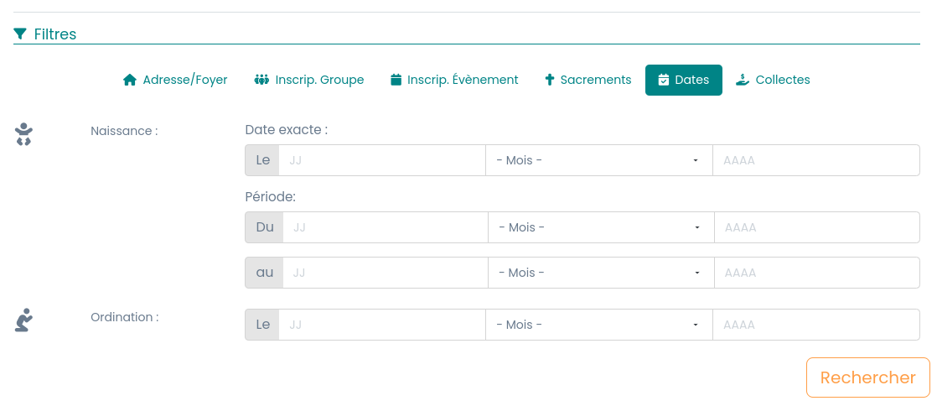Open the Sacrements filter tab
Screen dimensions: 937x406
click(588, 80)
